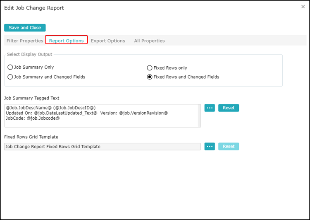This screenshot has height=220, width=310.
Task: Open the All Properties tab
Action: point(149,41)
